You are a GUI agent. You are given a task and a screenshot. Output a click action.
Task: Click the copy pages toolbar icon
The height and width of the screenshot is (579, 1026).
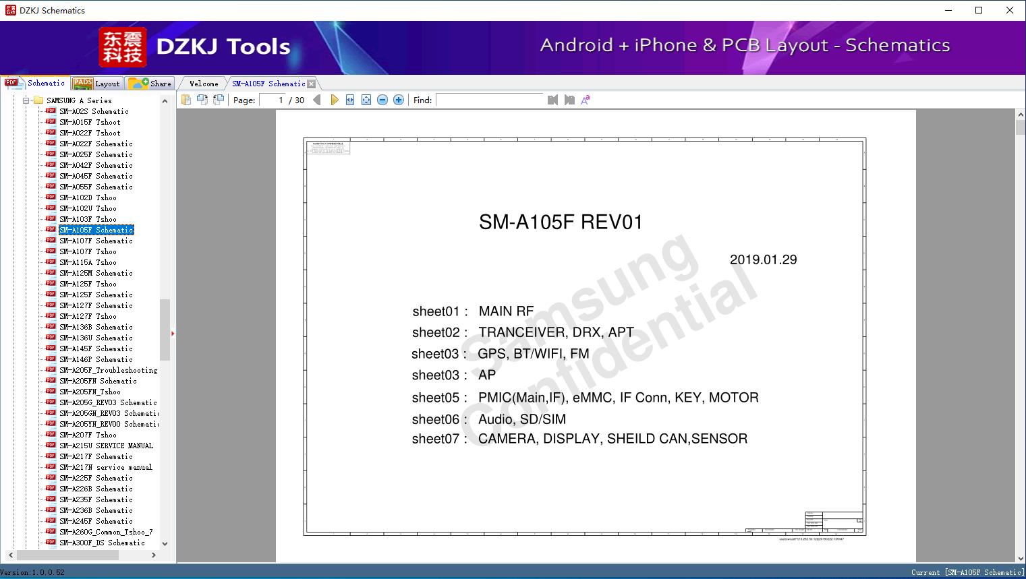186,100
